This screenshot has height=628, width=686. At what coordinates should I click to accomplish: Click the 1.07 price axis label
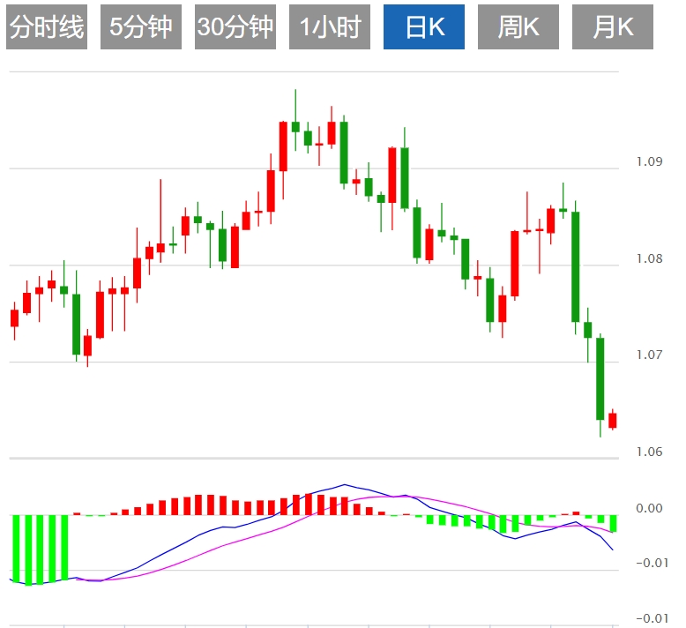click(648, 355)
